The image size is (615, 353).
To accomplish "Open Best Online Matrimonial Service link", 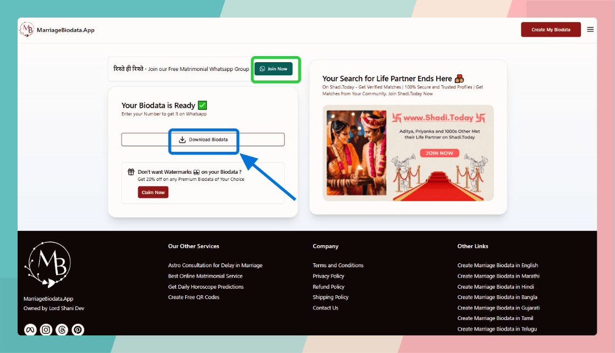I will (x=206, y=275).
